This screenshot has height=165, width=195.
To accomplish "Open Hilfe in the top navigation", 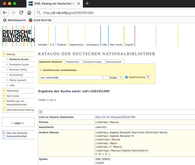I will [105, 45].
